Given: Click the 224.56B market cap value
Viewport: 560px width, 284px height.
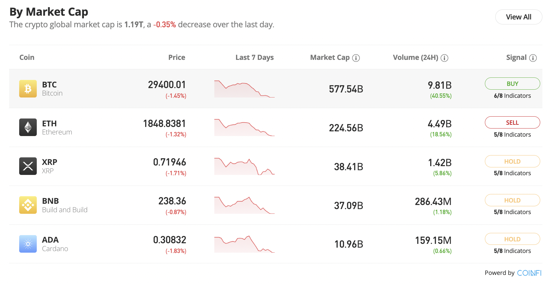Looking at the screenshot, I should [x=346, y=128].
